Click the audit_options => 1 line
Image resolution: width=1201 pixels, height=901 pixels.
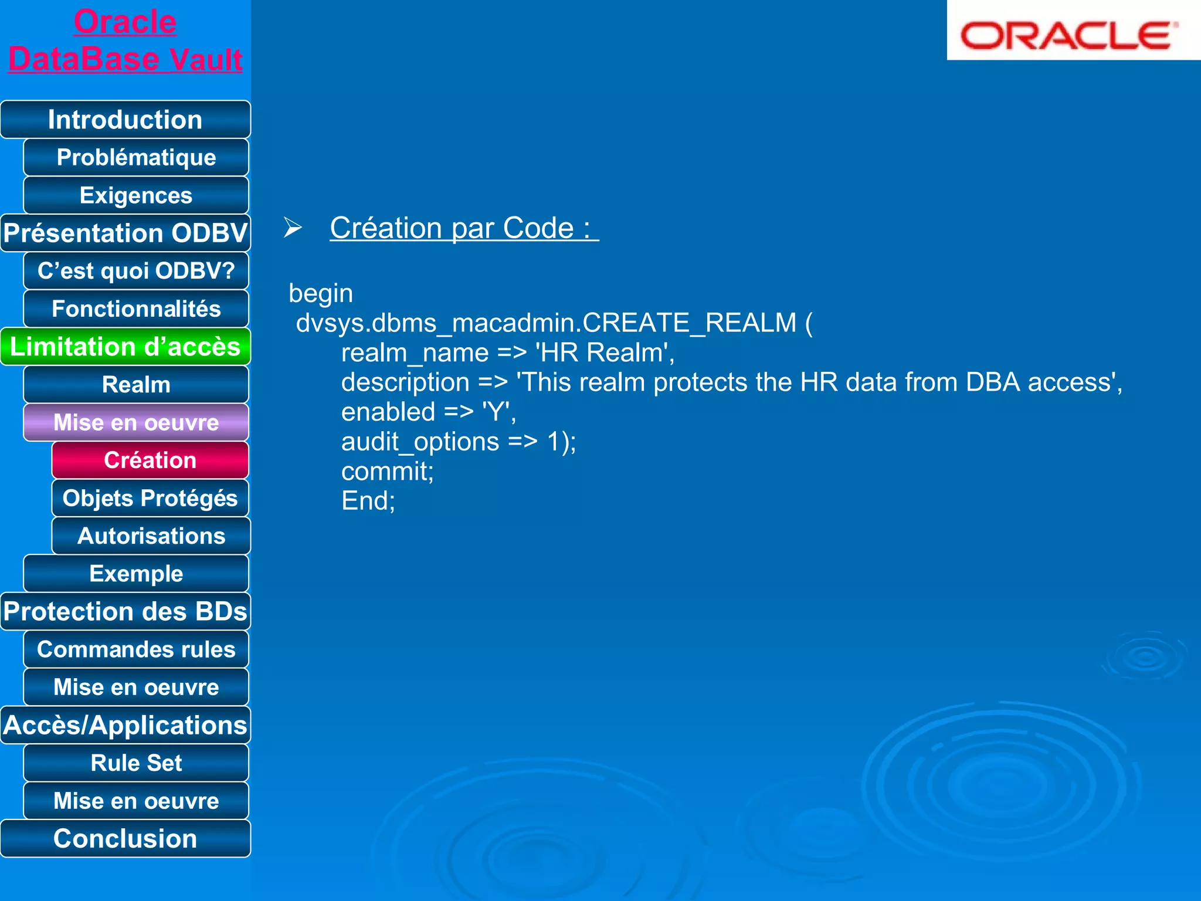tap(459, 442)
